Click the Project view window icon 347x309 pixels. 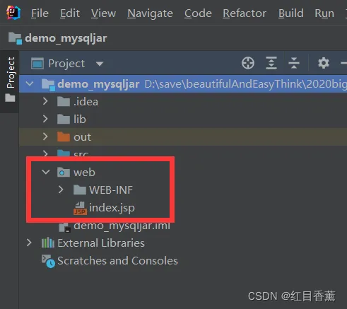click(37, 64)
